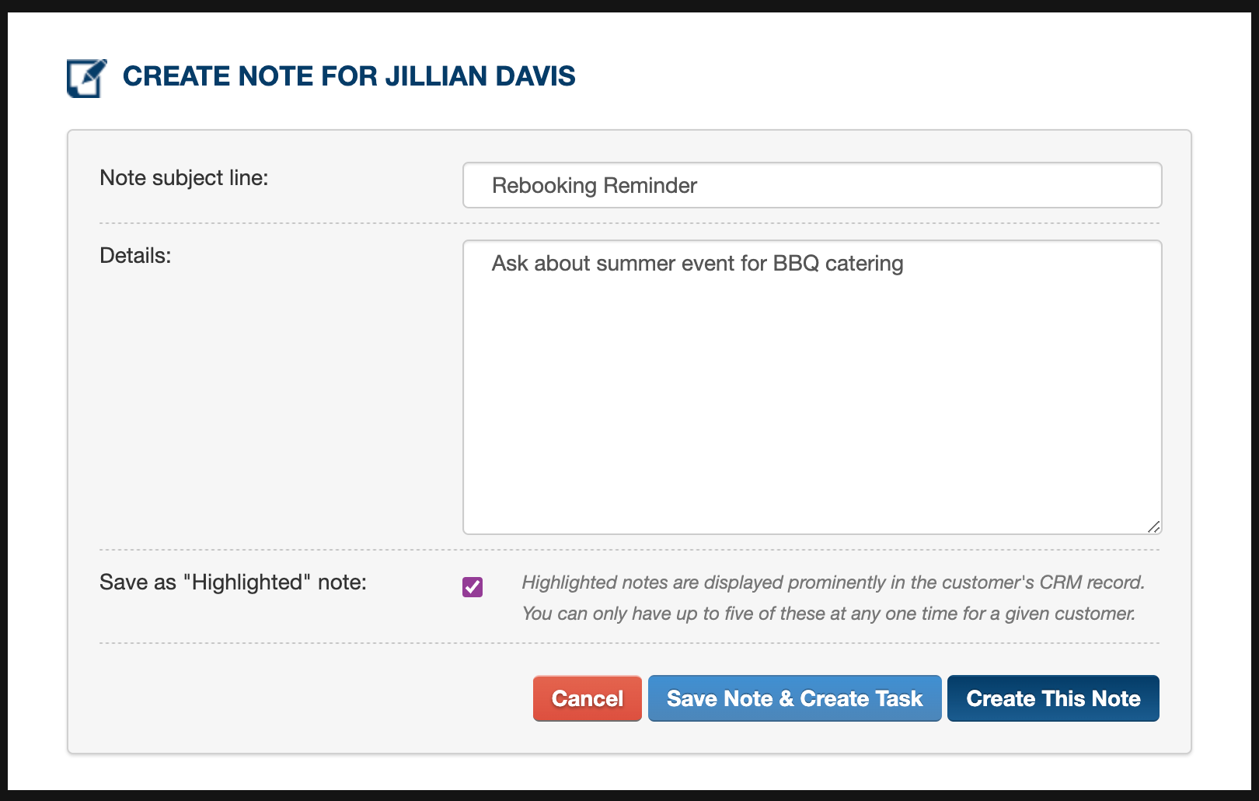Click the Cancel button

click(x=588, y=698)
